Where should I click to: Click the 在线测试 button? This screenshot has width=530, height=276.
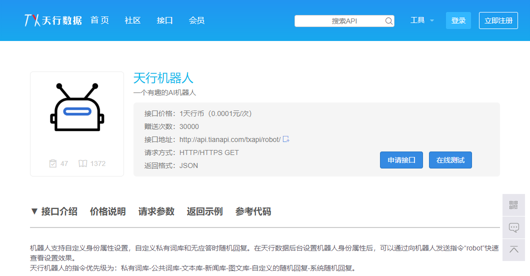point(450,160)
